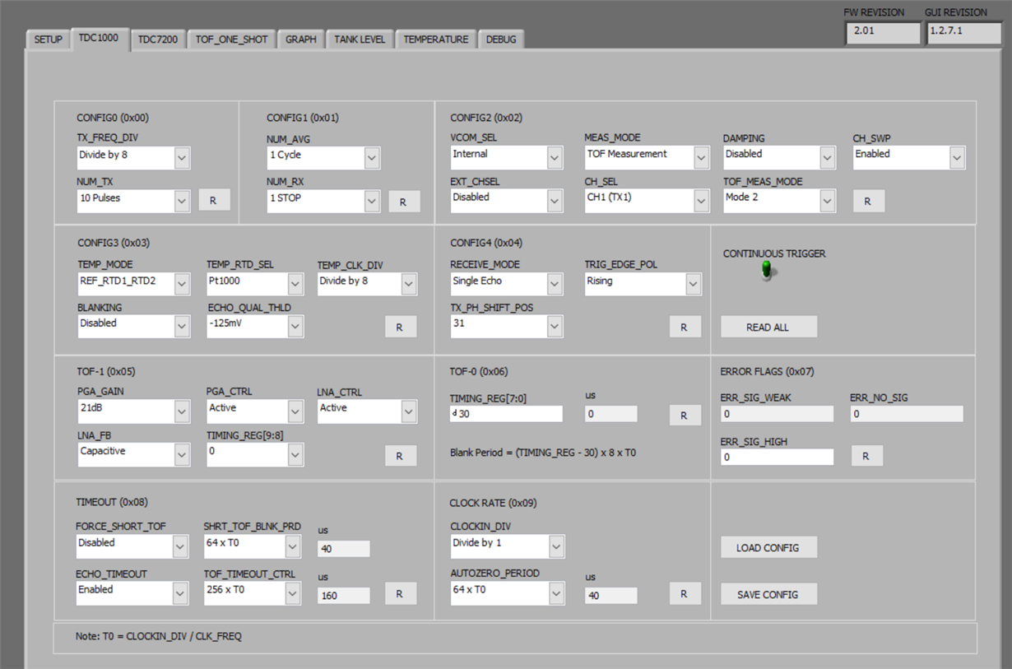This screenshot has width=1012, height=669.
Task: Open the TIMING_REG[9:8] dropdown
Action: coord(255,454)
